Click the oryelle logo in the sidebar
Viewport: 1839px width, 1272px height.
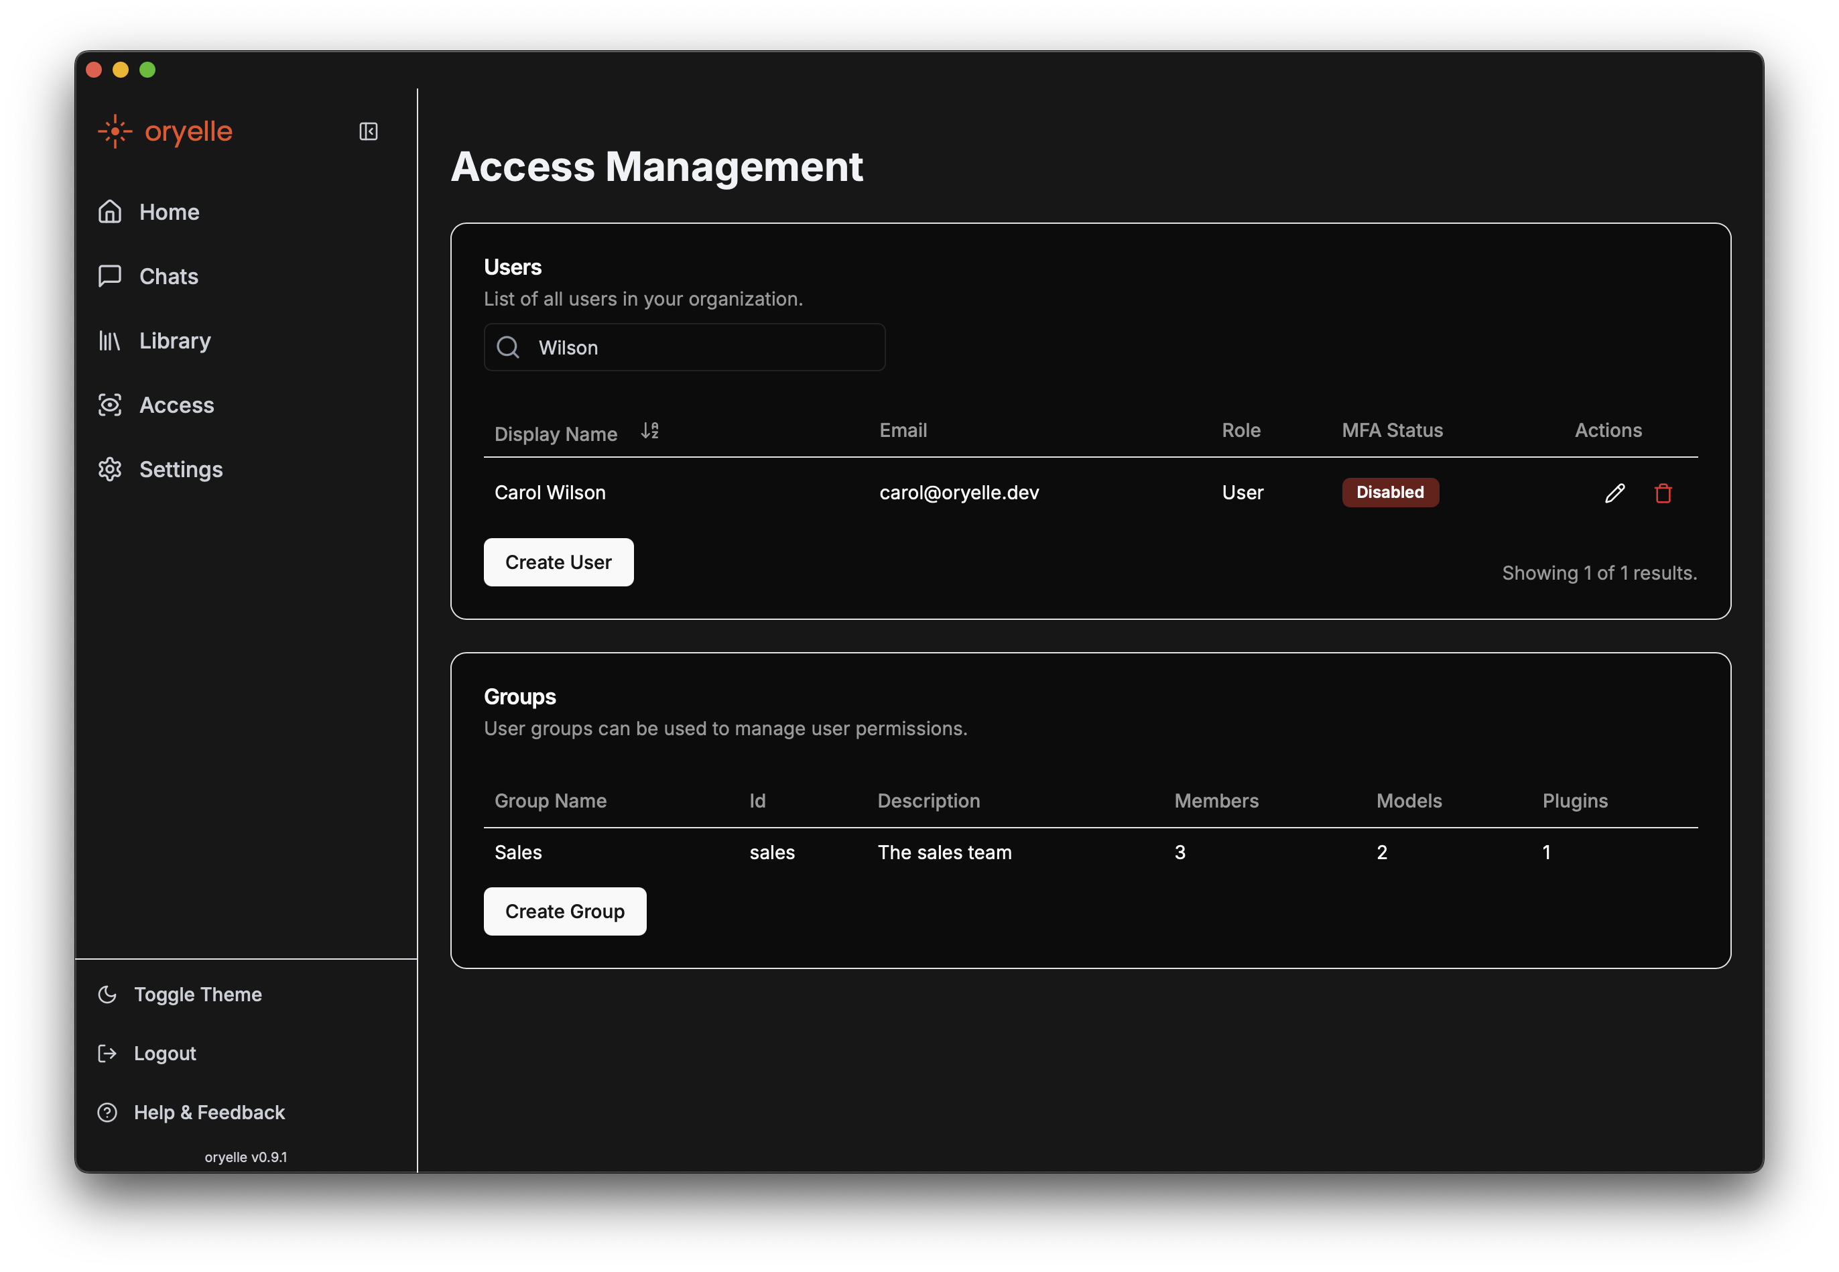pyautogui.click(x=165, y=131)
